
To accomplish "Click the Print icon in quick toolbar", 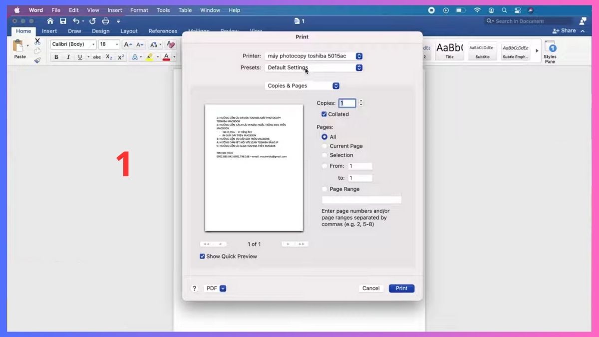I will [x=105, y=21].
